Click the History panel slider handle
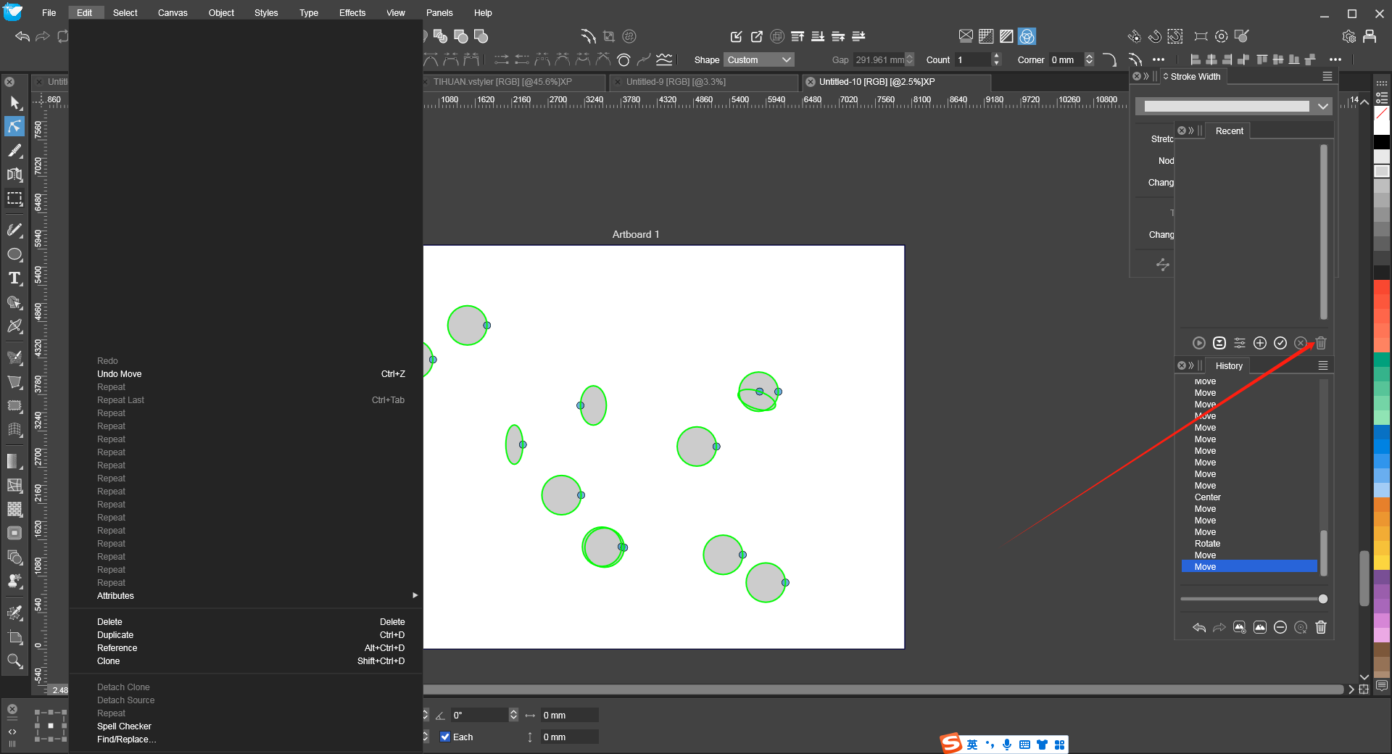1392x754 pixels. [x=1323, y=599]
